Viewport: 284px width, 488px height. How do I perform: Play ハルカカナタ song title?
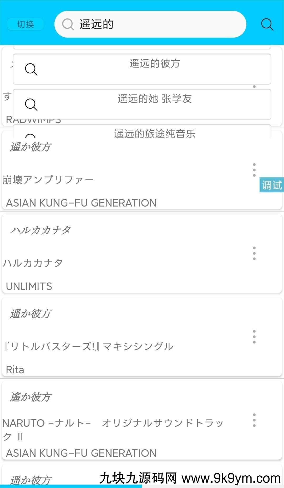click(40, 230)
